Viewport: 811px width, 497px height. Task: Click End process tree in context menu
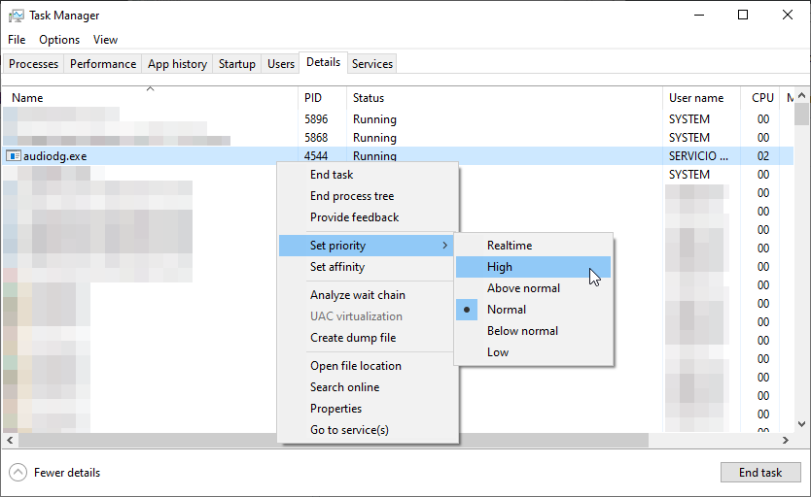tap(352, 196)
